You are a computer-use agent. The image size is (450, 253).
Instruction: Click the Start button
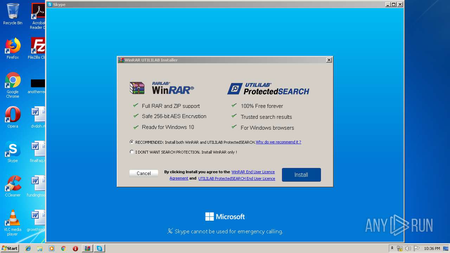pyautogui.click(x=10, y=248)
